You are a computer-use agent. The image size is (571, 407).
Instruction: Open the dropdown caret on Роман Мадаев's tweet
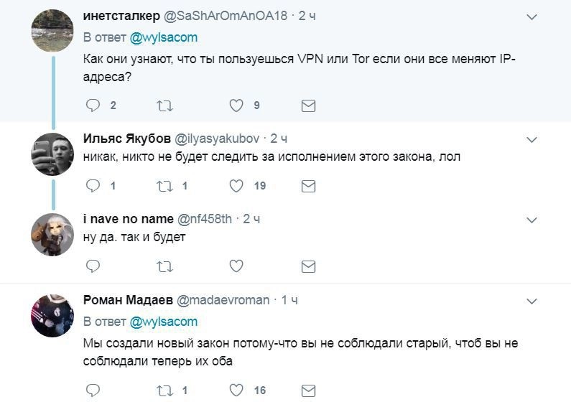click(531, 300)
